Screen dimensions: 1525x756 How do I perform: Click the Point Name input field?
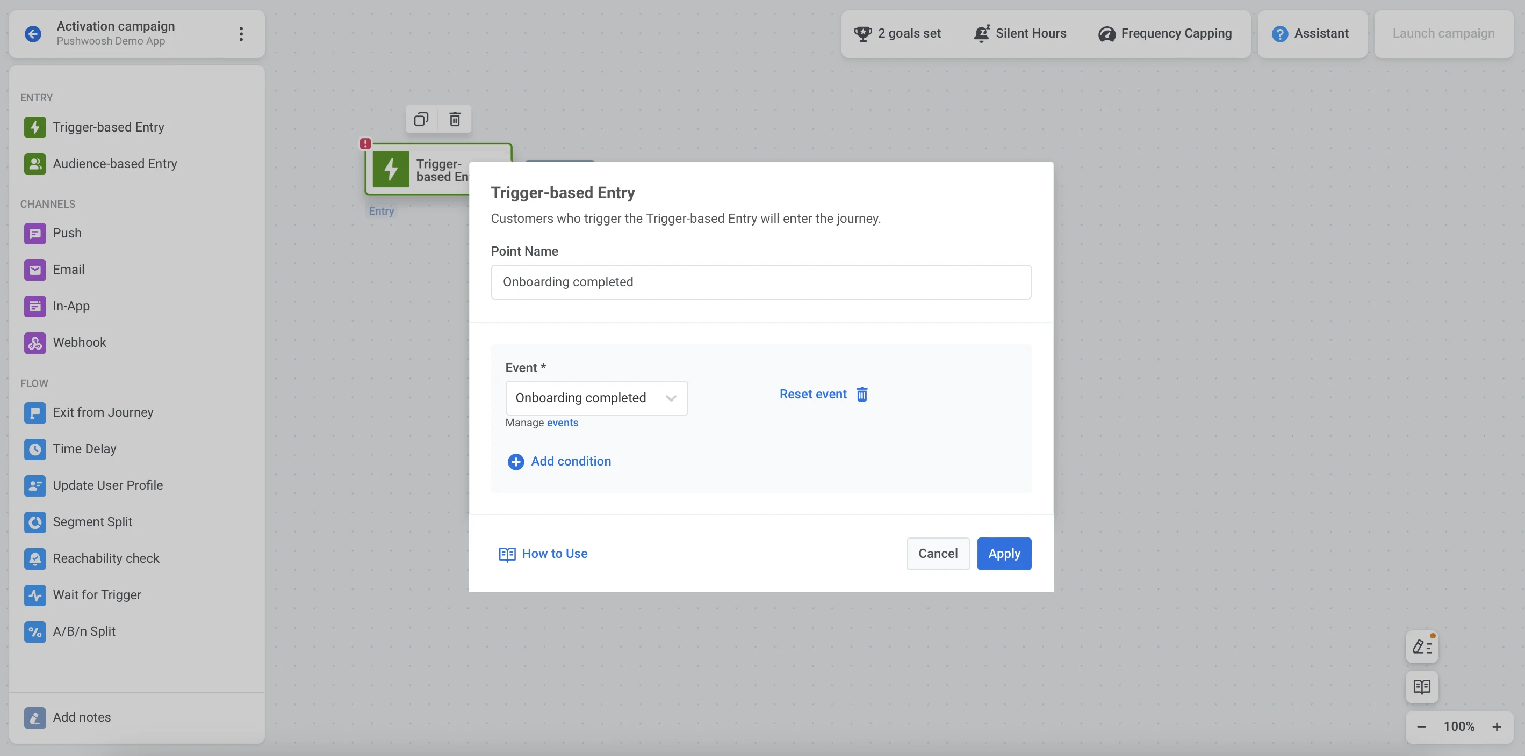pos(761,282)
